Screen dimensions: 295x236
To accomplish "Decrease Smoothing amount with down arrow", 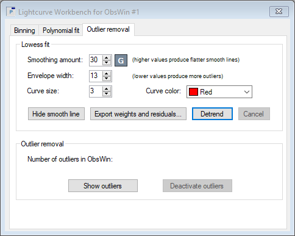I will click(107, 63).
